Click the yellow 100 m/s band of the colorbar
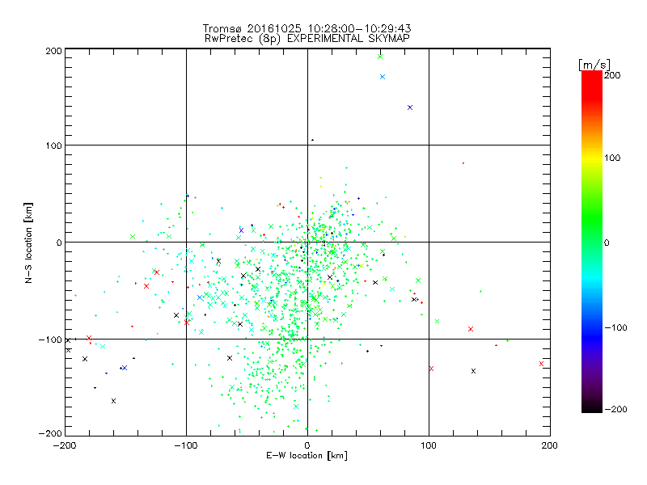This screenshot has height=485, width=647. tap(592, 158)
